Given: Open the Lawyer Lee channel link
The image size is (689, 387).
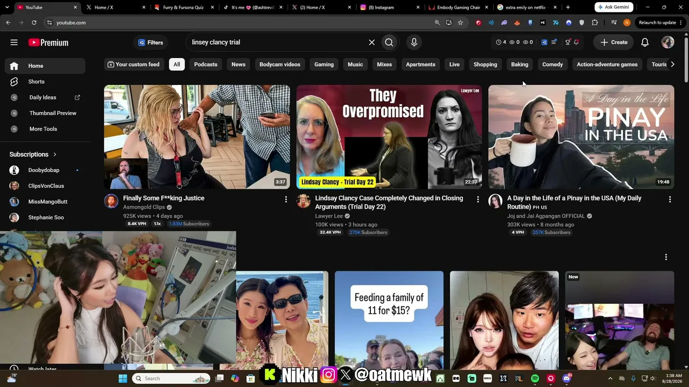Looking at the screenshot, I should pyautogui.click(x=329, y=216).
